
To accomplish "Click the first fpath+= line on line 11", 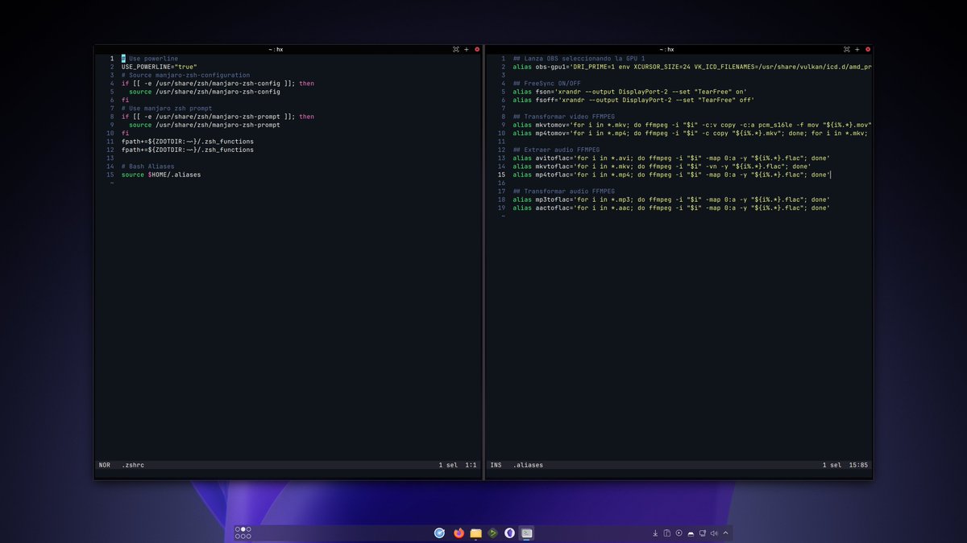I will [188, 142].
